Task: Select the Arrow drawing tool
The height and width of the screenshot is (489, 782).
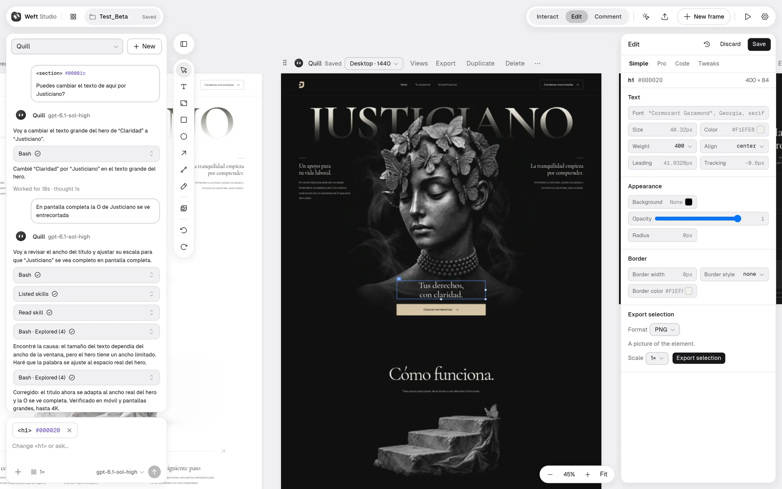Action: point(184,153)
